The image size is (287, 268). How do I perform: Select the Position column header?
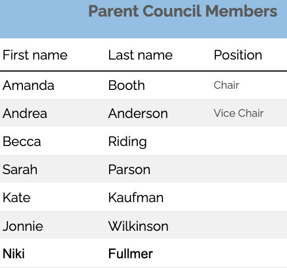238,55
